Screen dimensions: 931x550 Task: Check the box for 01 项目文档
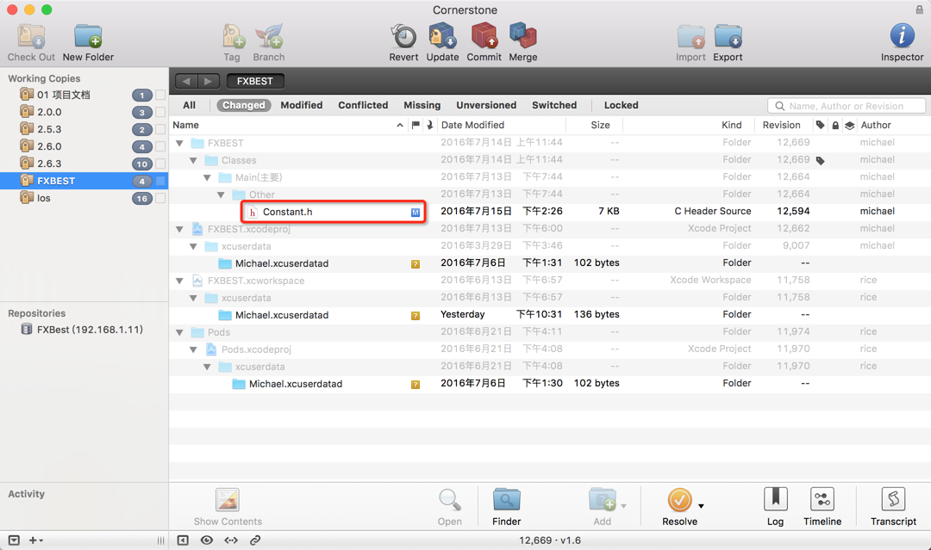pyautogui.click(x=160, y=96)
